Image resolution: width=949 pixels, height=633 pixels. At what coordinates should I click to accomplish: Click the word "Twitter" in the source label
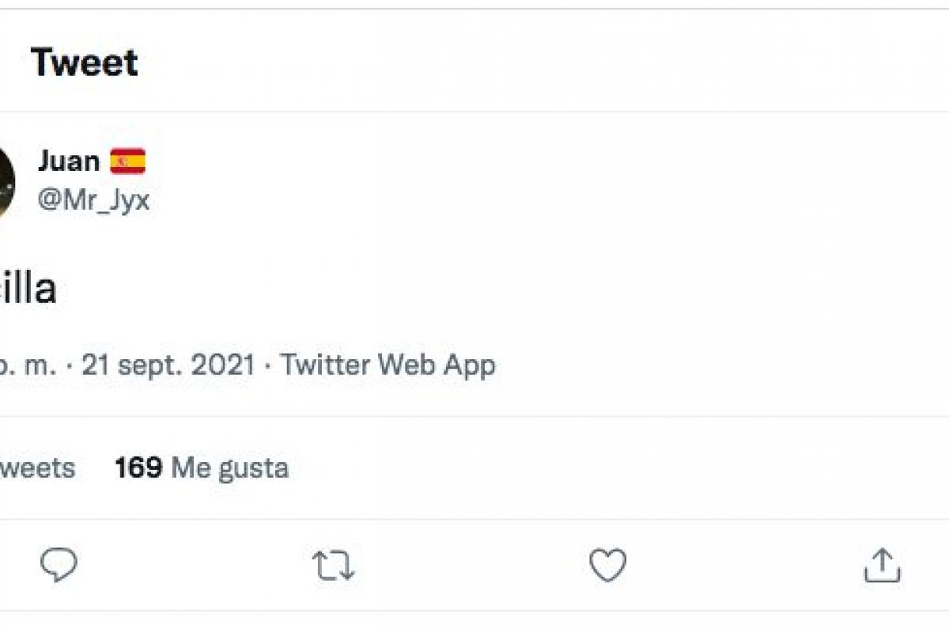[325, 365]
